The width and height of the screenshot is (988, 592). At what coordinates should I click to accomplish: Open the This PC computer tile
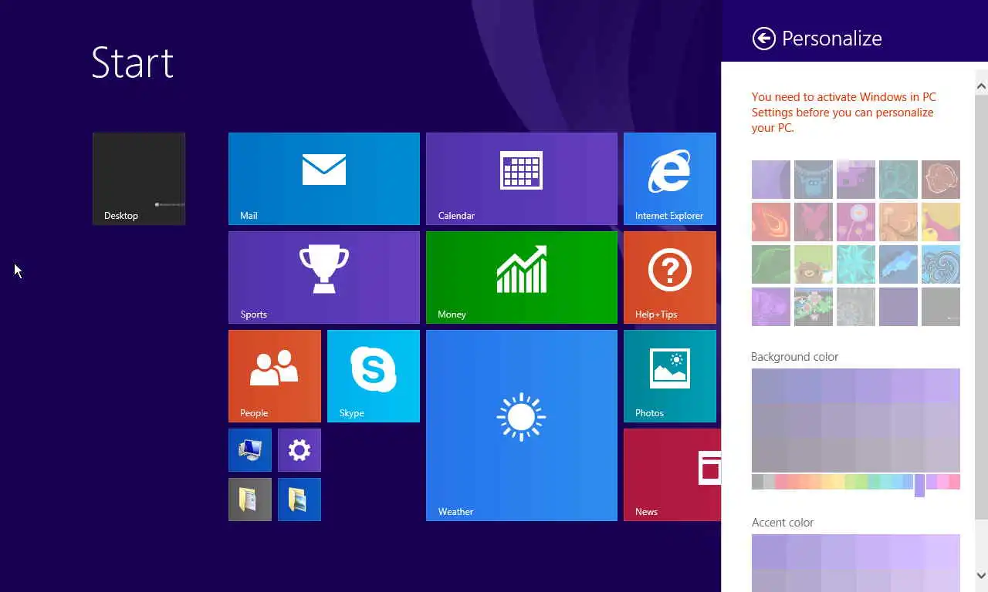point(250,450)
